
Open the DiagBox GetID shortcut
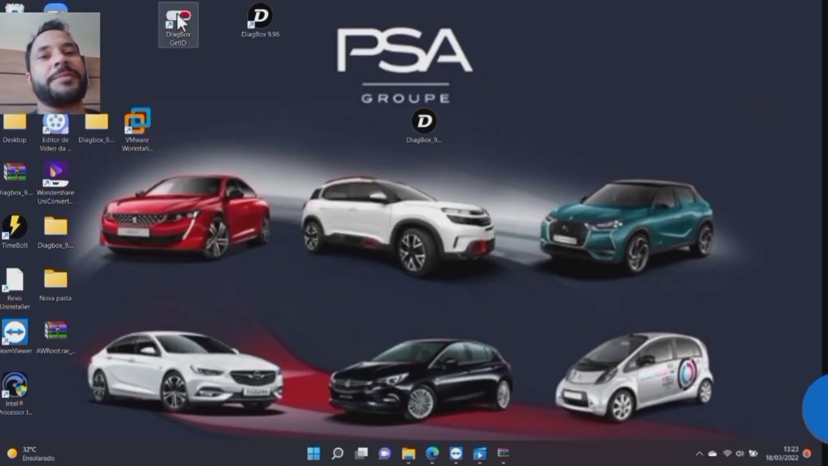pyautogui.click(x=178, y=25)
